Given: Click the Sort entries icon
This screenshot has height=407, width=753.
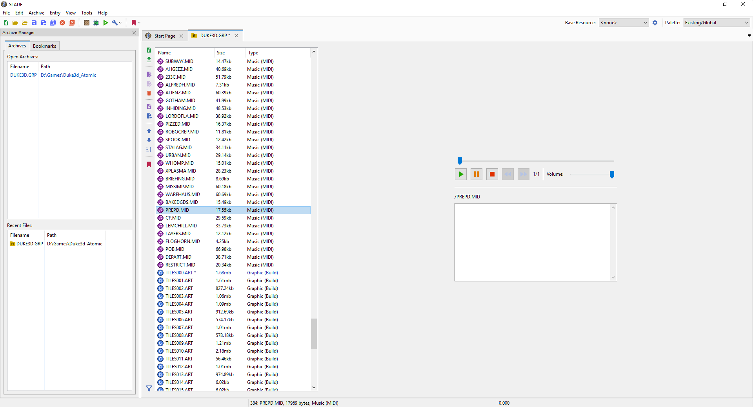Looking at the screenshot, I should click(149, 149).
